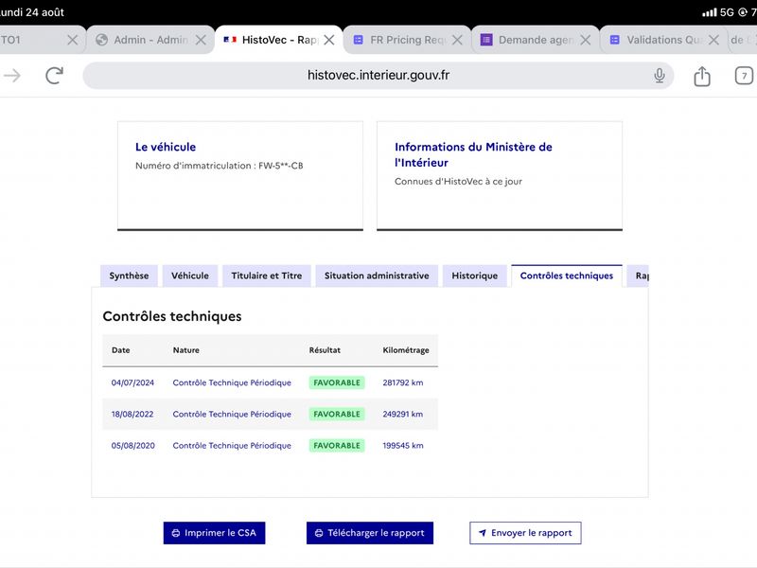Click the date 04/07/2024
This screenshot has height=568, width=757.
132,382
